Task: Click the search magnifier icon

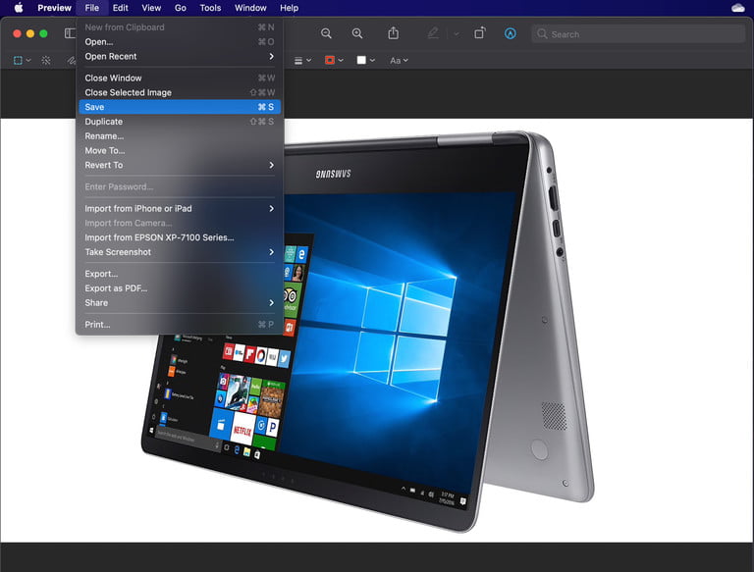Action: pyautogui.click(x=542, y=34)
